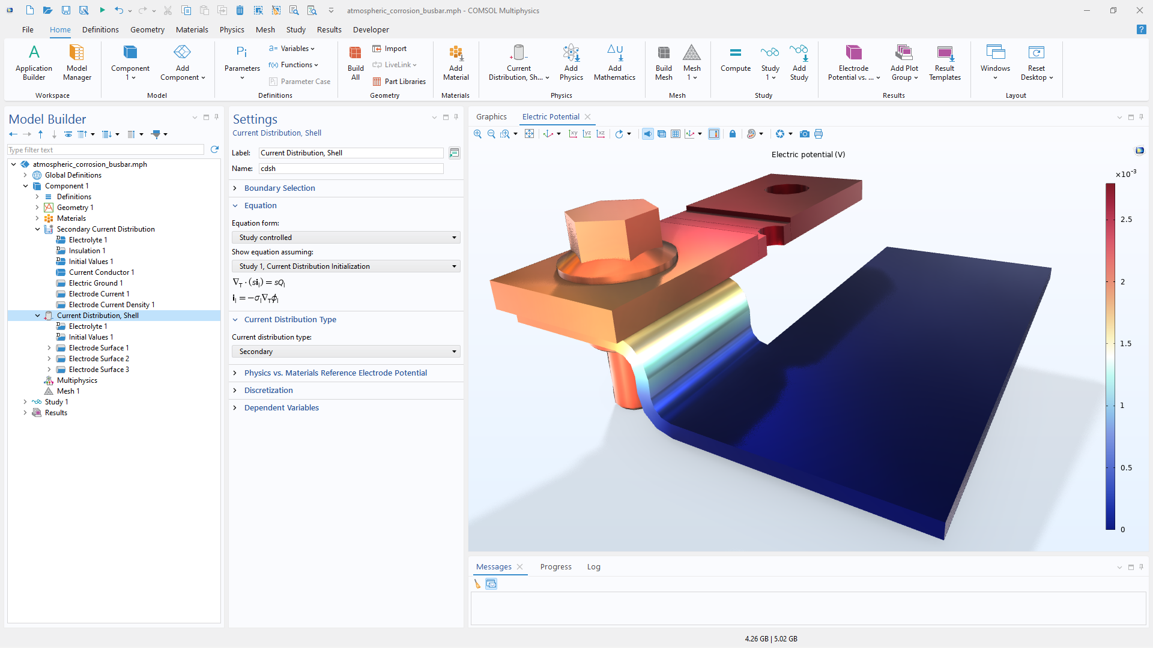
Task: Click Zoom In in graphics toolbar
Action: pyautogui.click(x=477, y=134)
